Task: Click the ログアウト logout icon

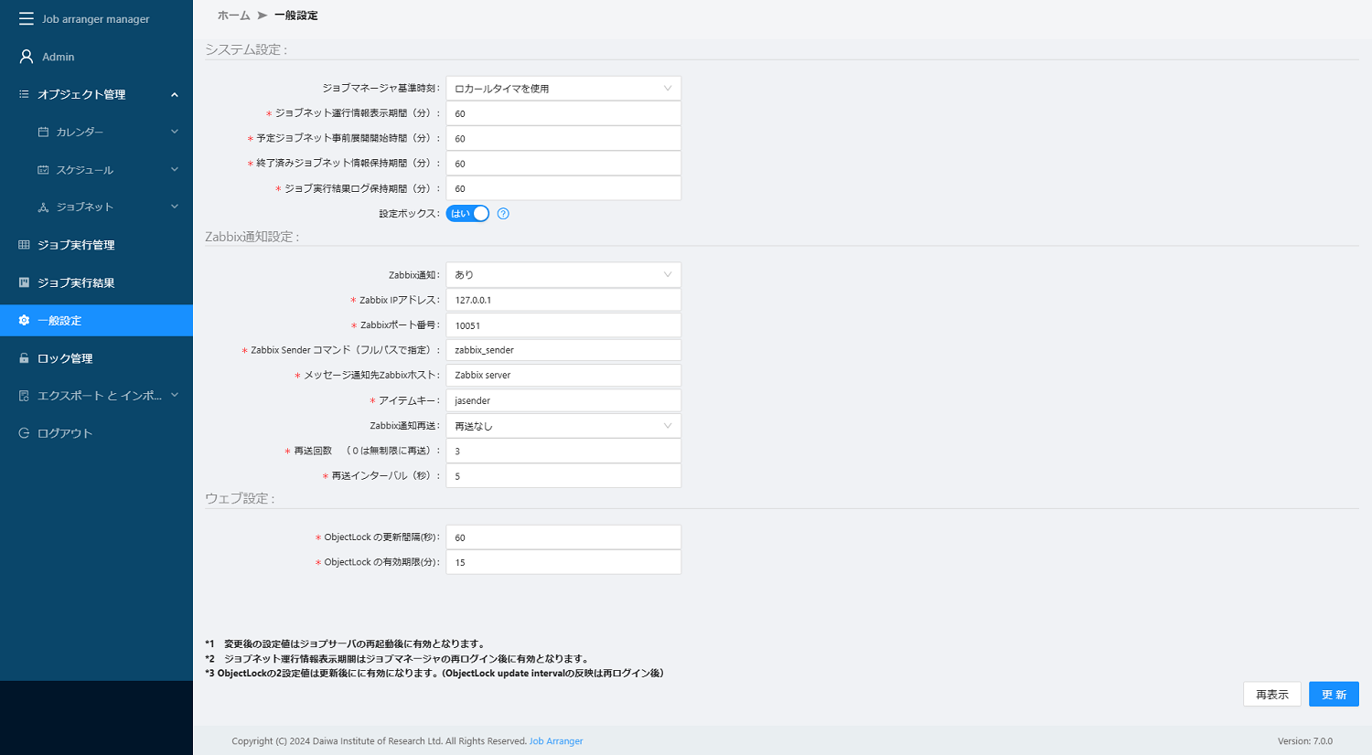Action: point(24,433)
